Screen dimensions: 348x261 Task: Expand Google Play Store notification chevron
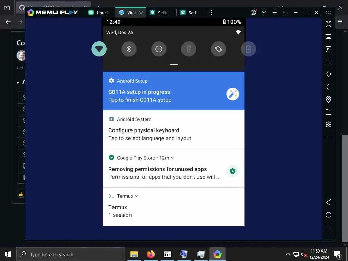172,158
